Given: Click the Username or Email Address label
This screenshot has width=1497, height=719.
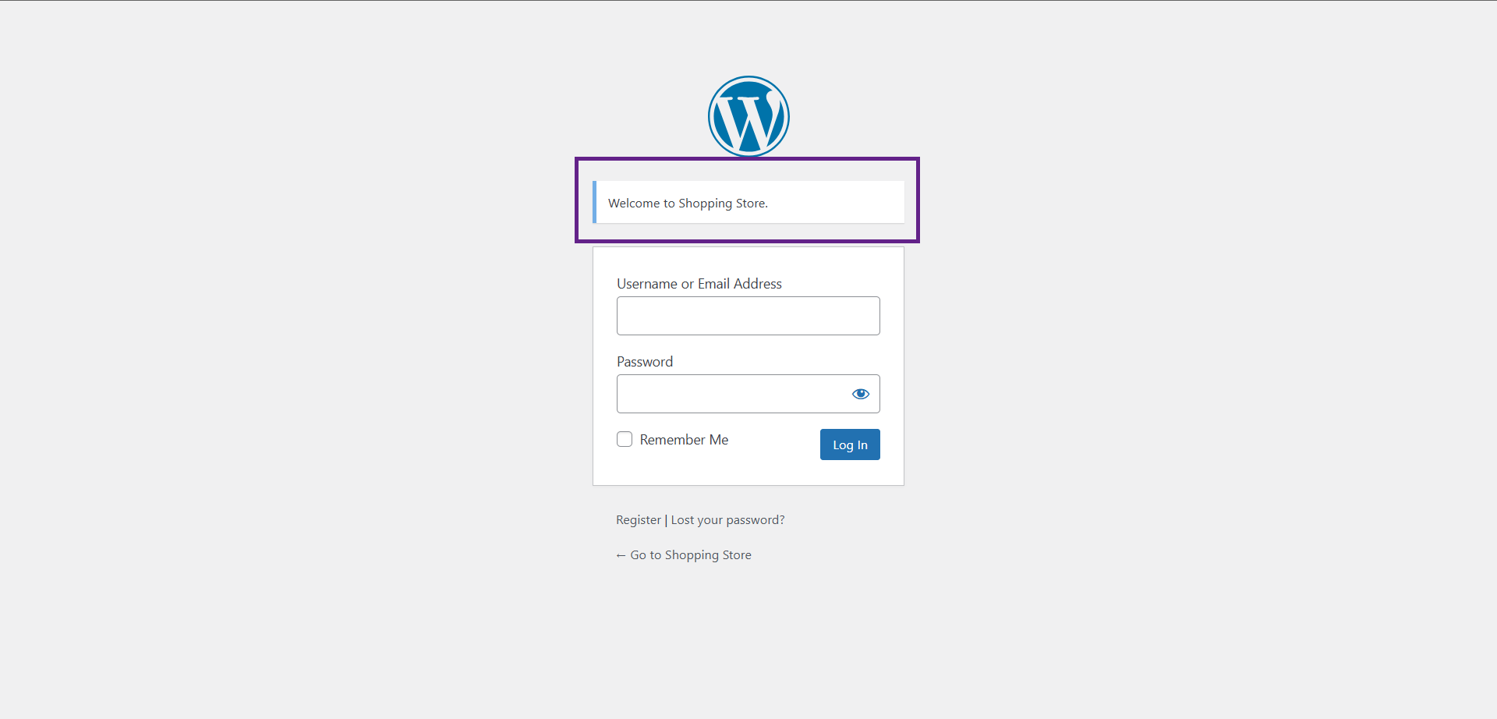Looking at the screenshot, I should (699, 284).
